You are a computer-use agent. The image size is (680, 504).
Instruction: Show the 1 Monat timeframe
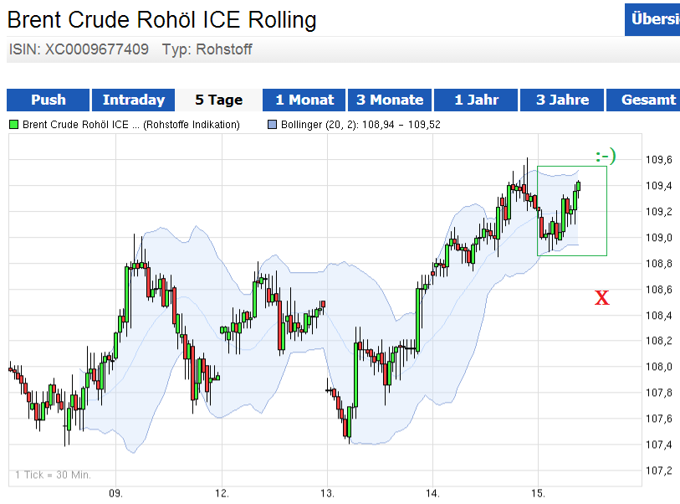[304, 100]
